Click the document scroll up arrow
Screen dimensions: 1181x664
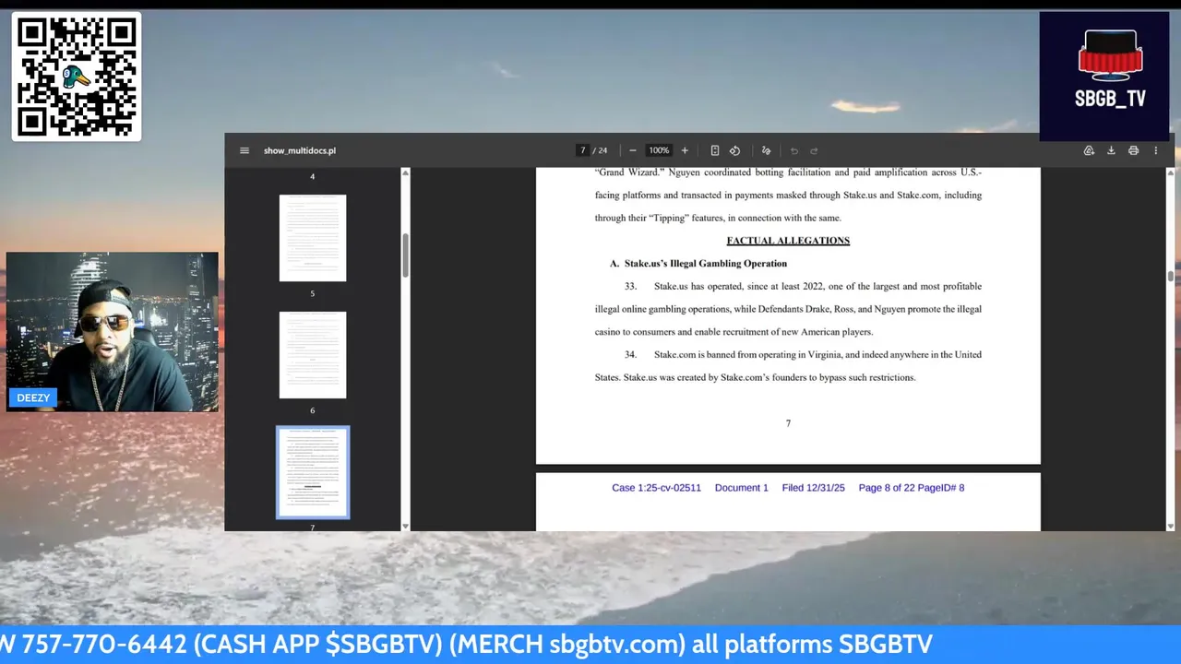click(1171, 172)
